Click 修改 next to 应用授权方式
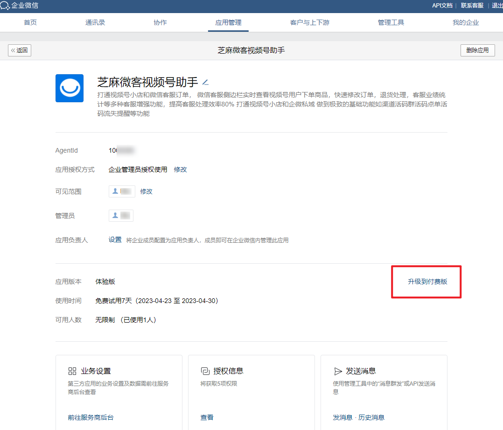The image size is (503, 430). (180, 169)
